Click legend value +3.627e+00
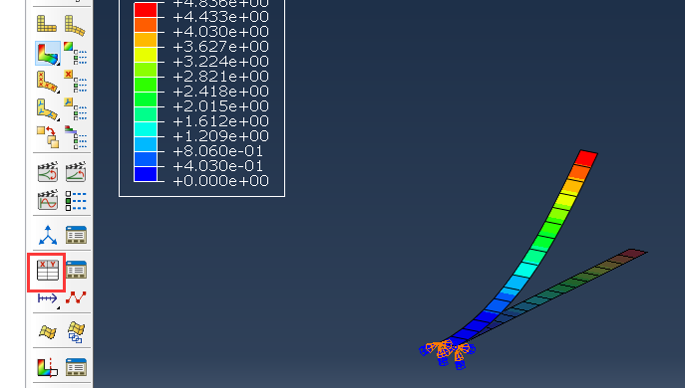Screen dimensions: 685x388 click(x=220, y=47)
